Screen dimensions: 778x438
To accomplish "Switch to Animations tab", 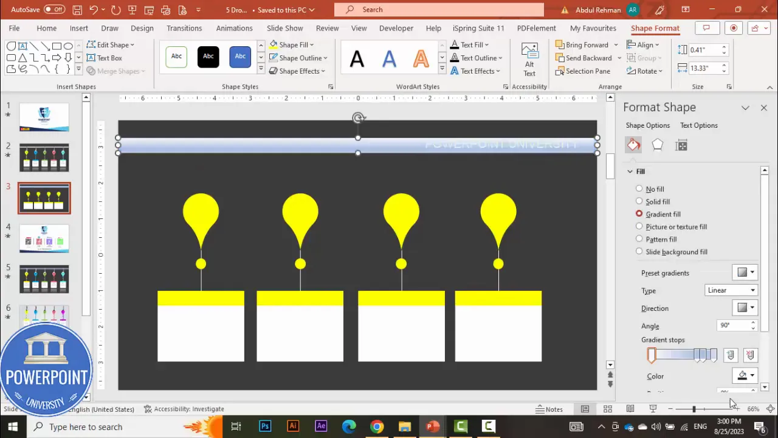I will coord(234,28).
